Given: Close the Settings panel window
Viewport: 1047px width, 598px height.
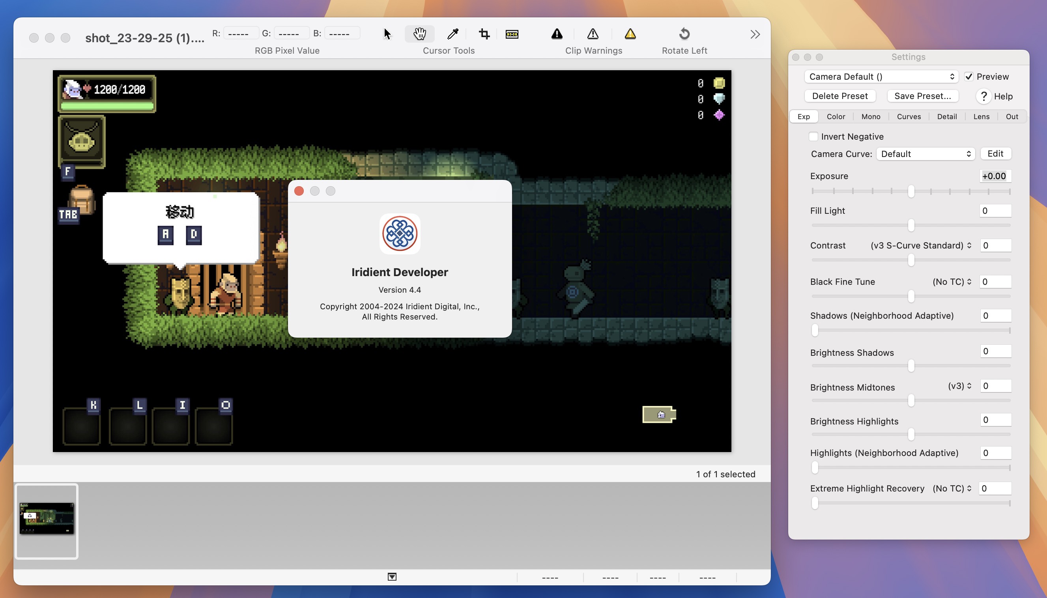Looking at the screenshot, I should pyautogui.click(x=796, y=57).
